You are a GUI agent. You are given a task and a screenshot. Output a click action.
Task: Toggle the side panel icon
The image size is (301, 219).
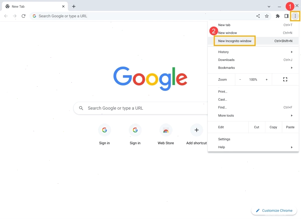[286, 16]
